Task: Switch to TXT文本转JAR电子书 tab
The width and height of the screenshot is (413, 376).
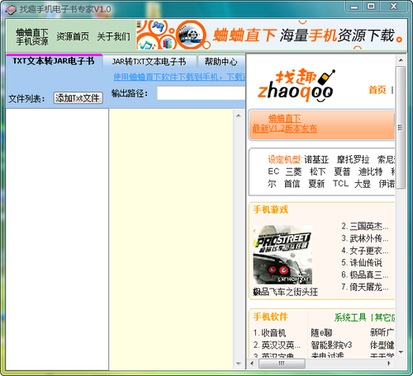Action: [x=54, y=61]
